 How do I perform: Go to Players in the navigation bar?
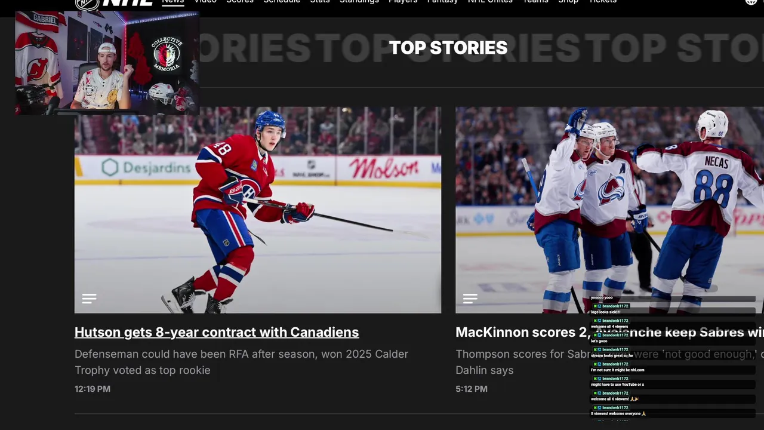(403, 2)
